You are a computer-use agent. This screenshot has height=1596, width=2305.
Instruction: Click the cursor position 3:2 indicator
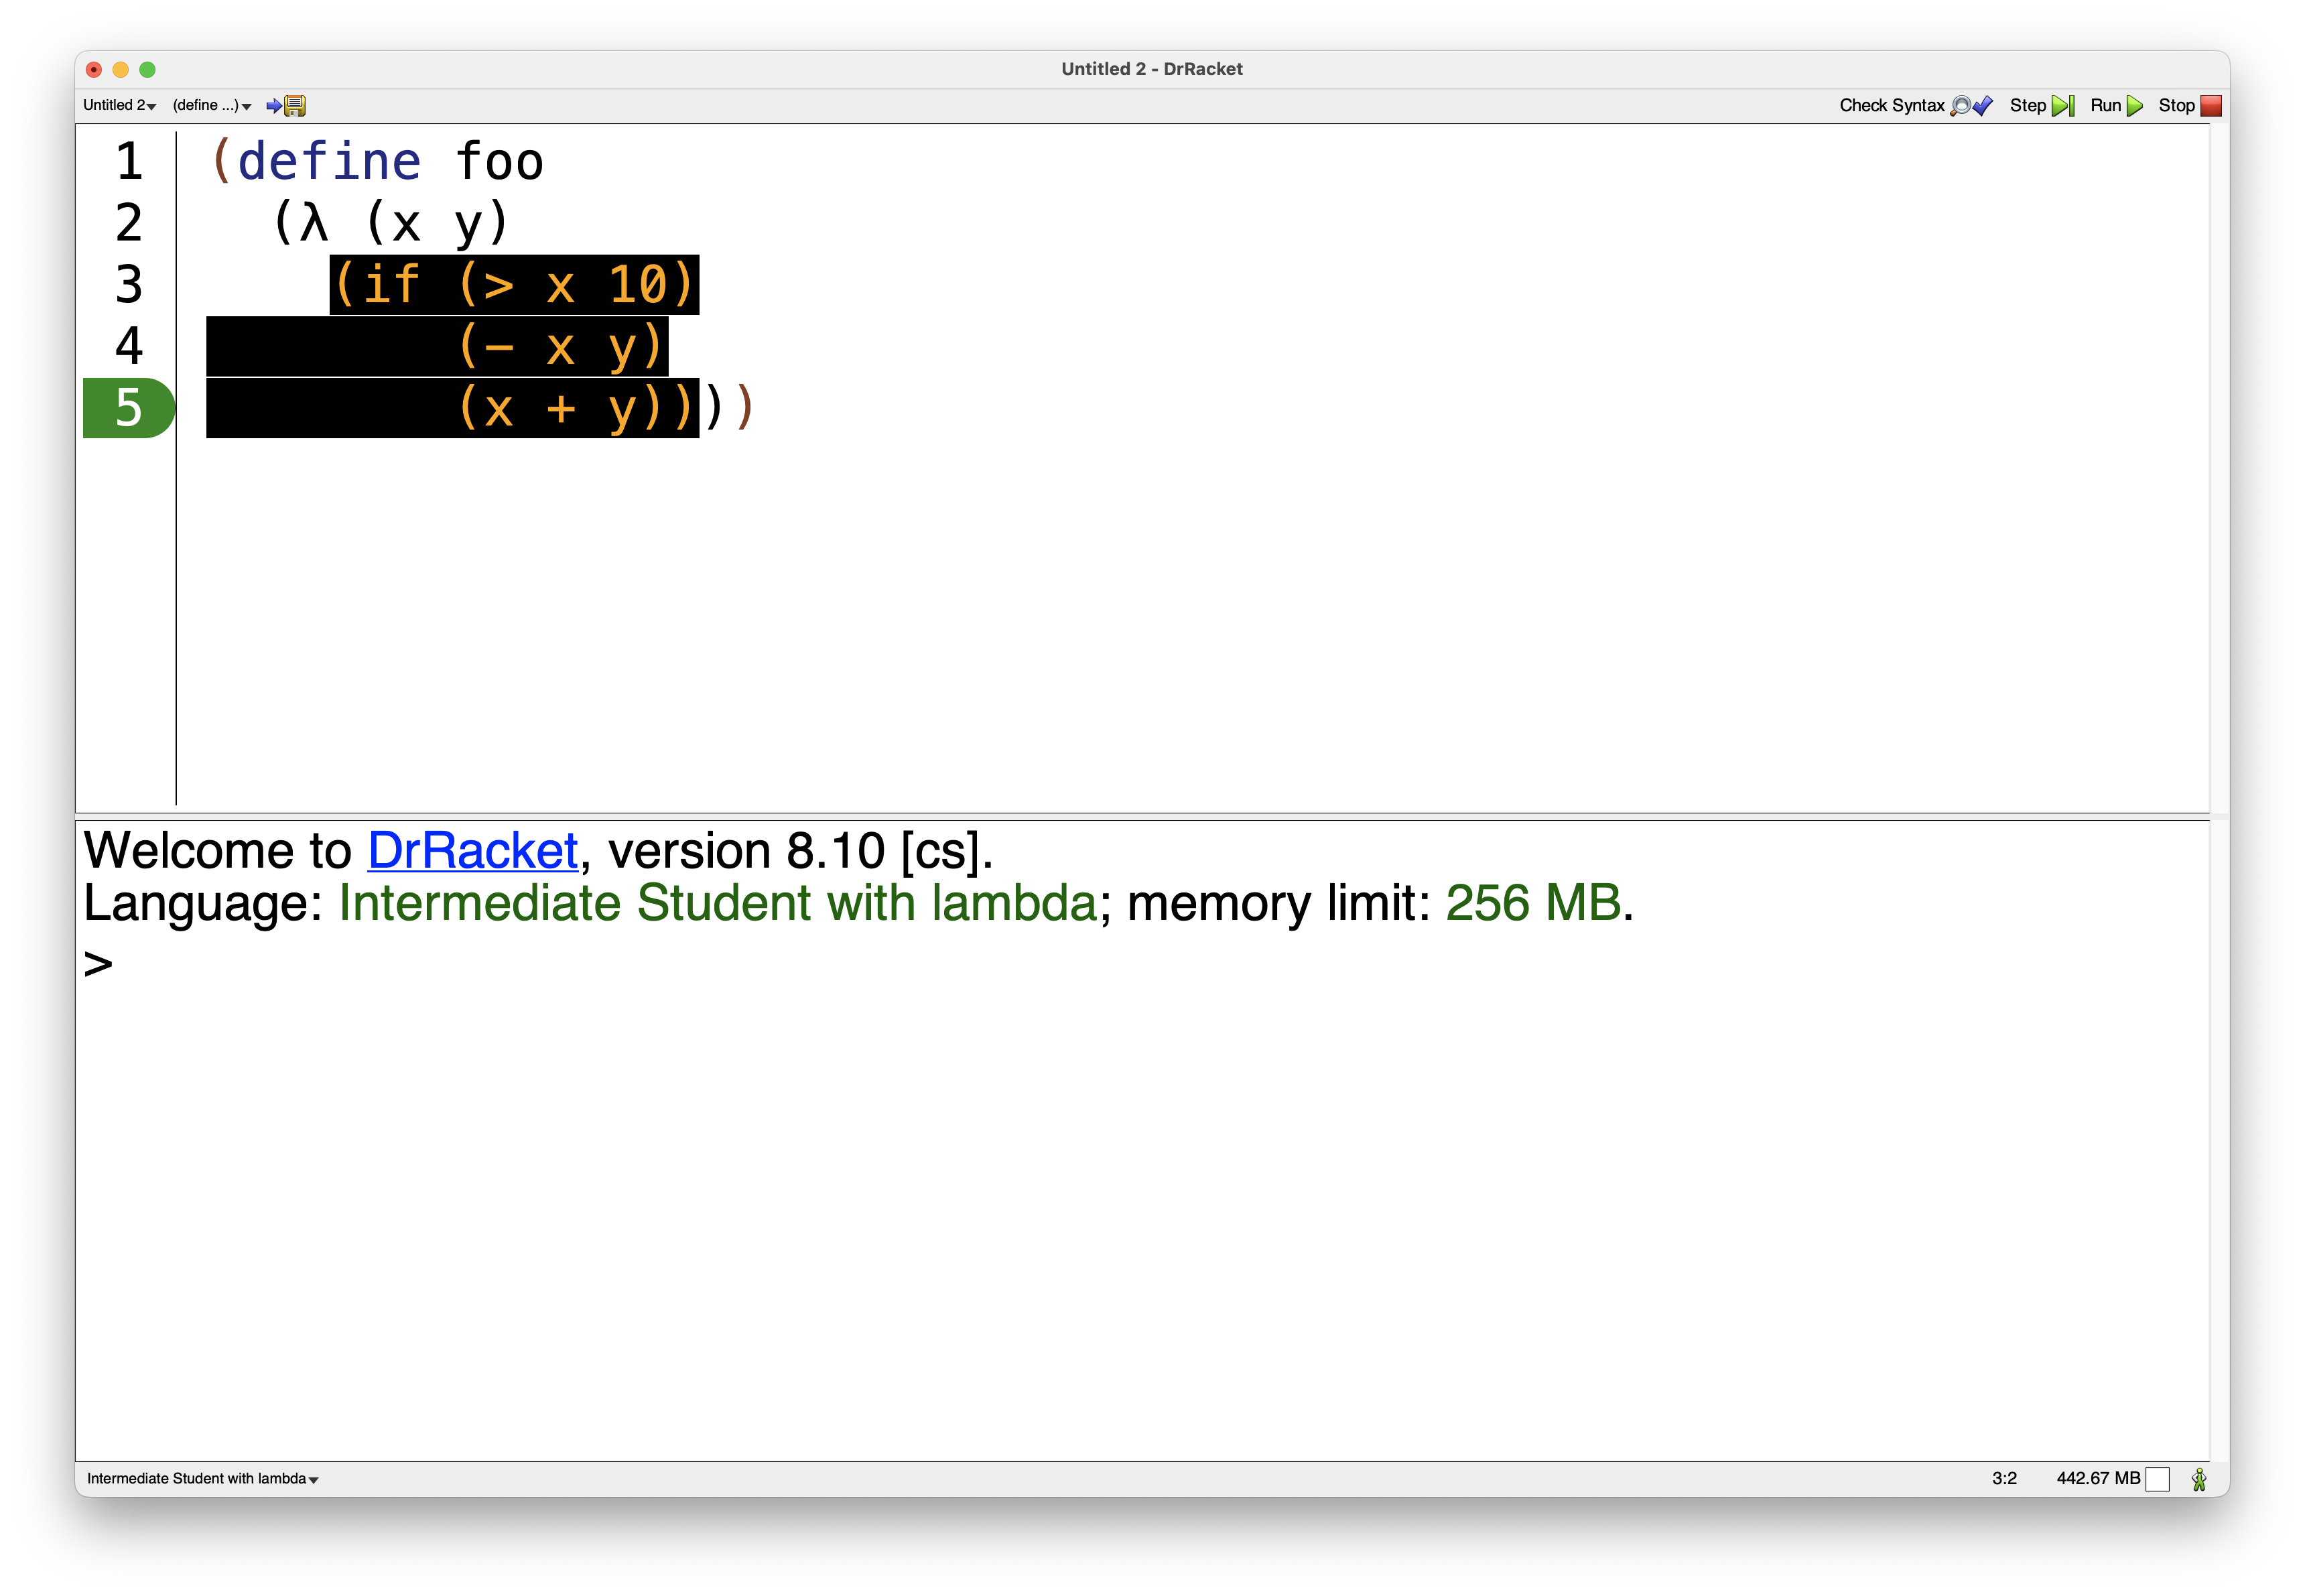coord(2004,1478)
